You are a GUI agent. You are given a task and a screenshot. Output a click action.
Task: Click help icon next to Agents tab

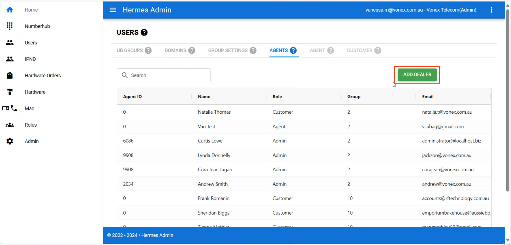pyautogui.click(x=293, y=50)
